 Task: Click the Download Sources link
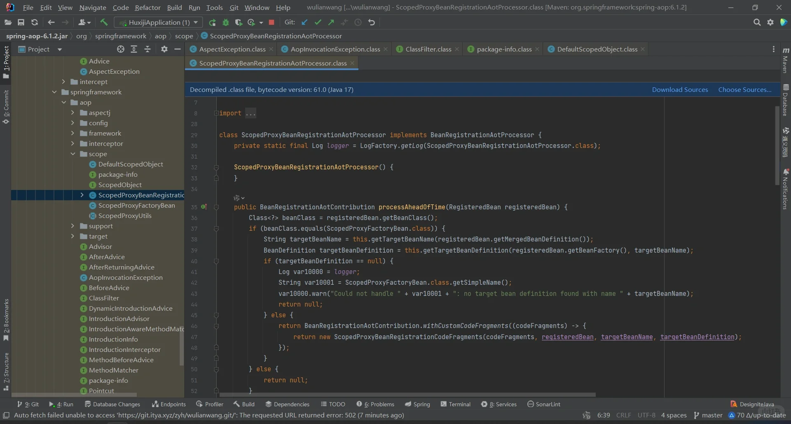click(x=680, y=89)
